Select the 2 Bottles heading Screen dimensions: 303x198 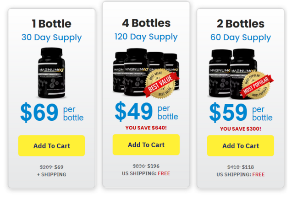point(241,24)
